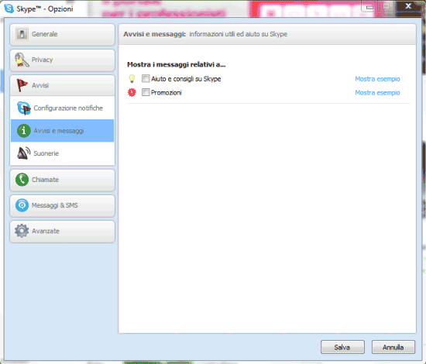Image resolution: width=426 pixels, height=364 pixels.
Task: Expand the Privacy section
Action: [x=62, y=60]
